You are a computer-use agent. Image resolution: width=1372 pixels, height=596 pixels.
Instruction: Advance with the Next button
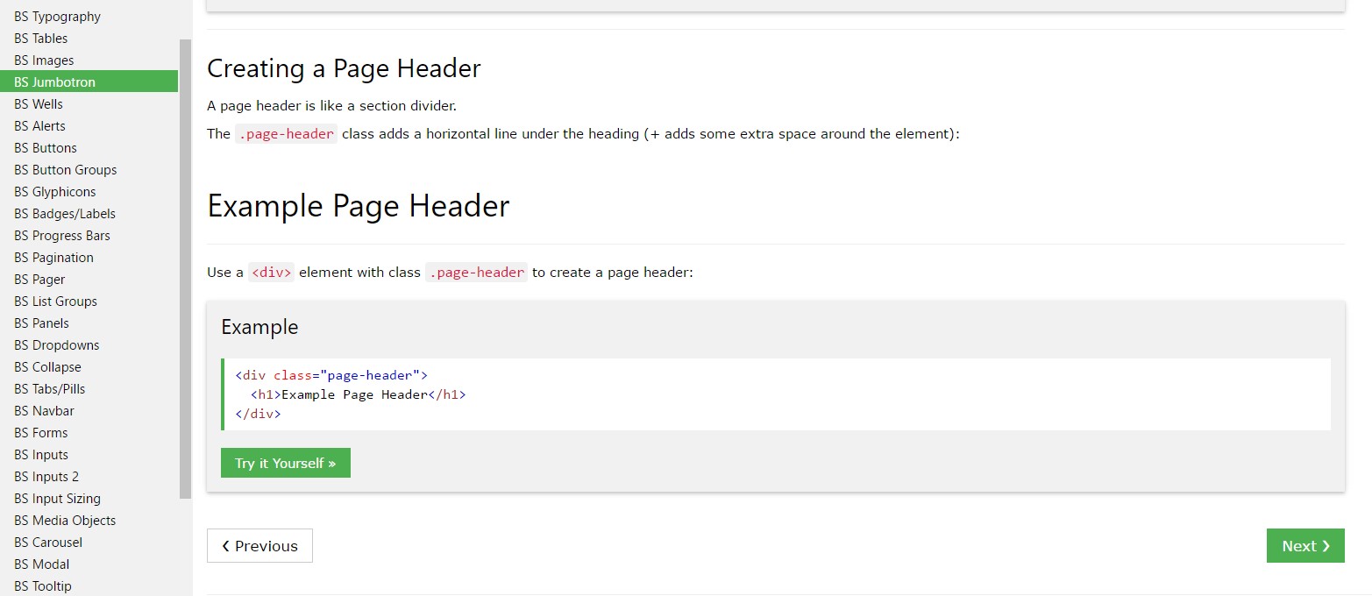pyautogui.click(x=1305, y=546)
